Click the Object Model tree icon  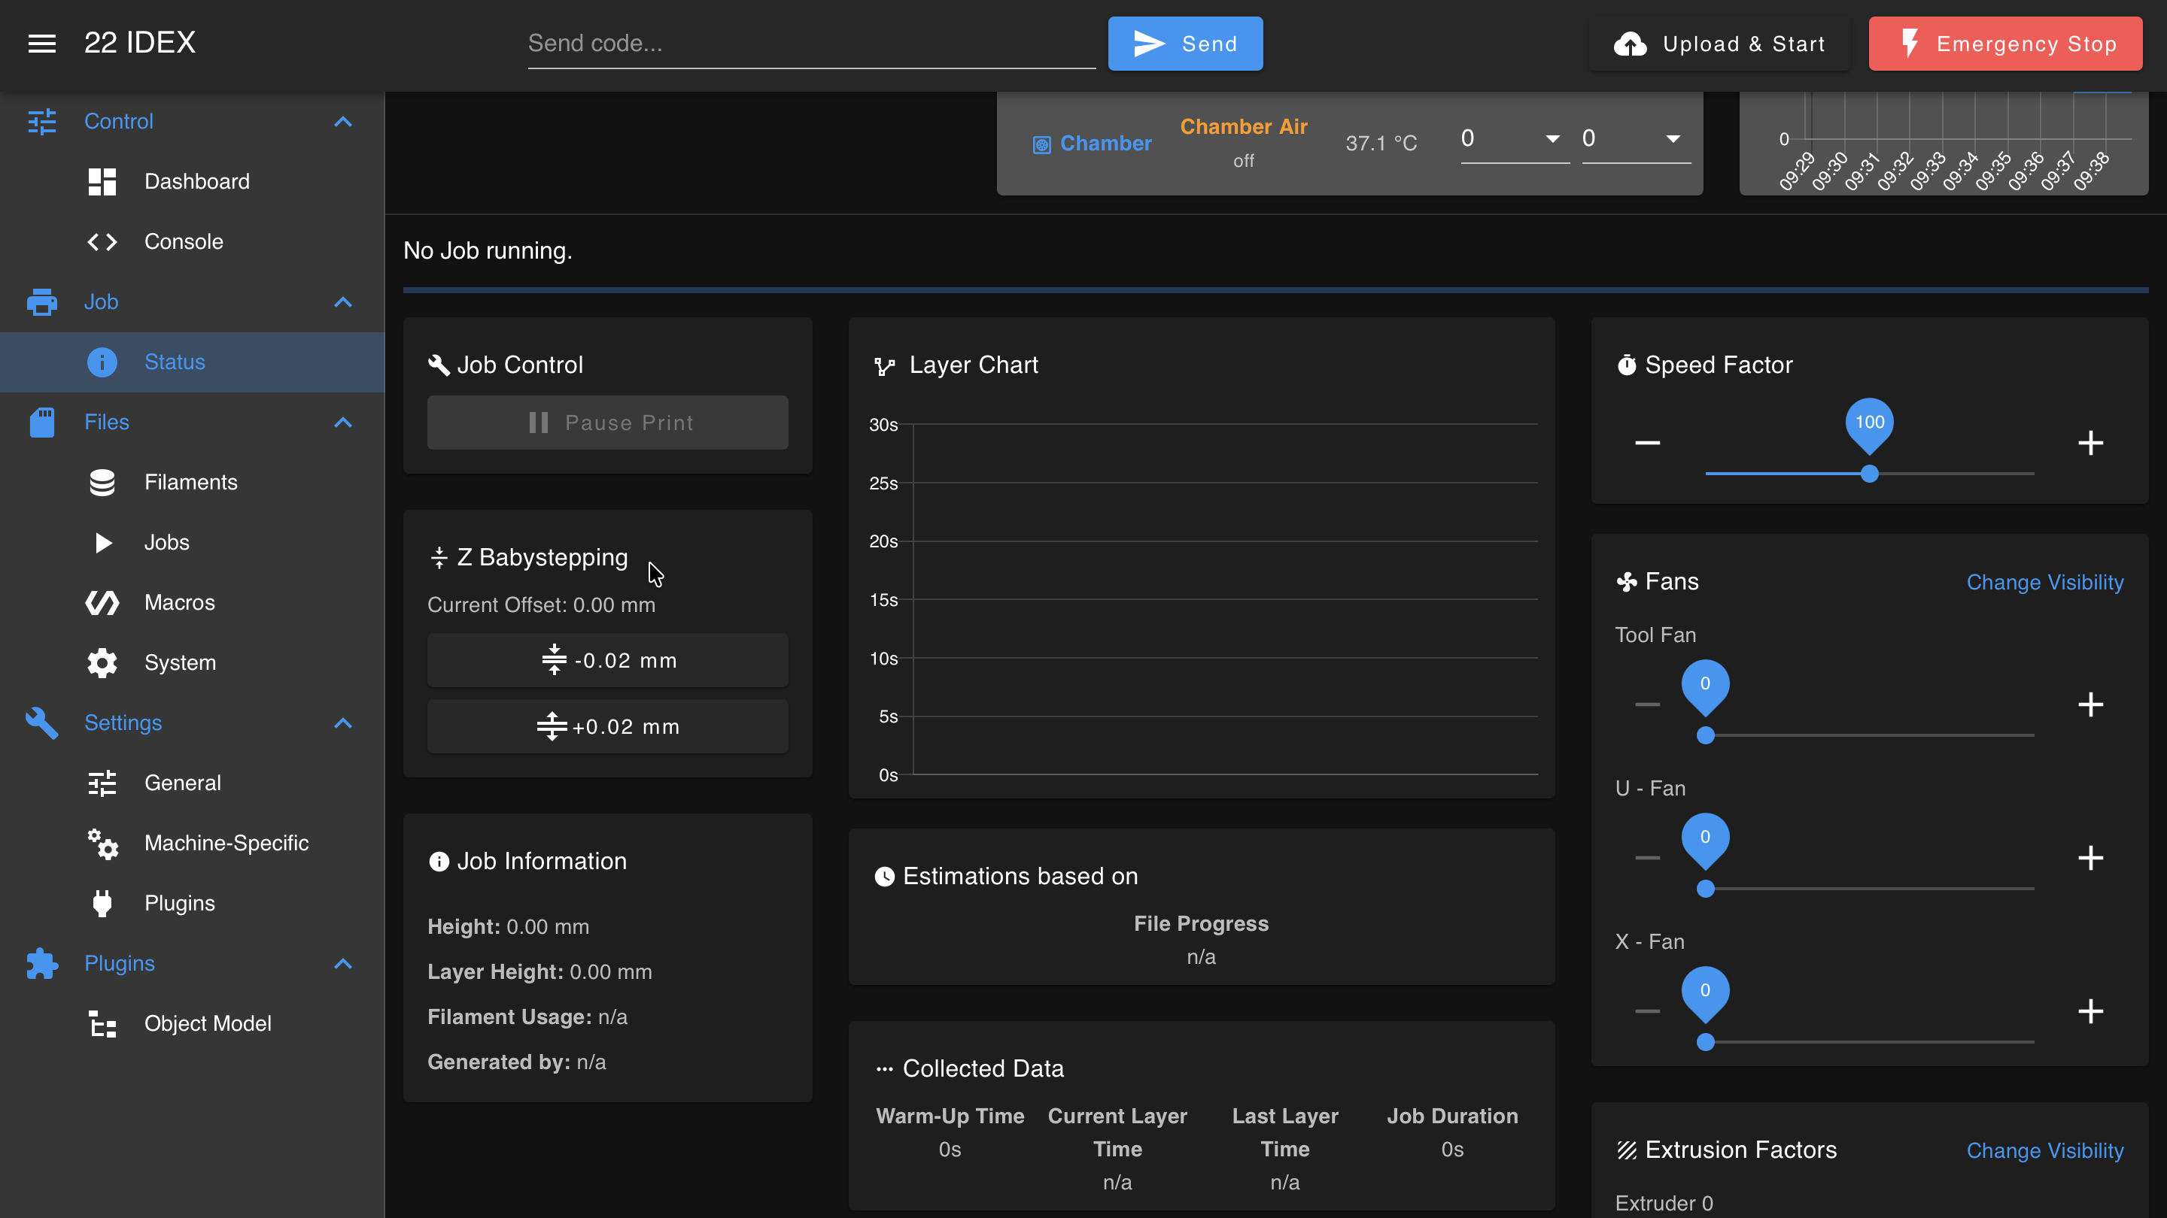tap(102, 1023)
